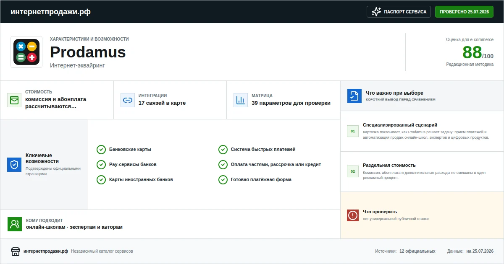Click нет универсальной публичной ставки note
Screen dimensions: 504x264
click(396, 219)
